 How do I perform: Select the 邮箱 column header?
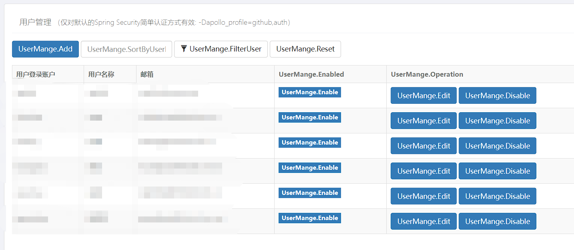pos(205,74)
